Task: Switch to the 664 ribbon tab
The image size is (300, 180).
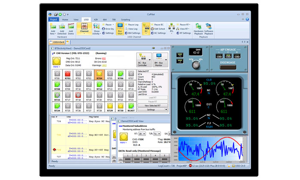Action: tap(105, 20)
